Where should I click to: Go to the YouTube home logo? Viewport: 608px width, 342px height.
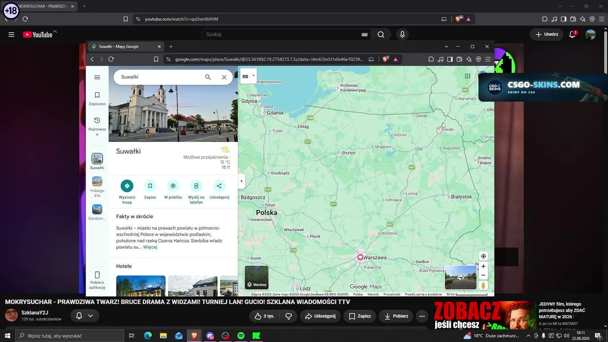tap(38, 34)
